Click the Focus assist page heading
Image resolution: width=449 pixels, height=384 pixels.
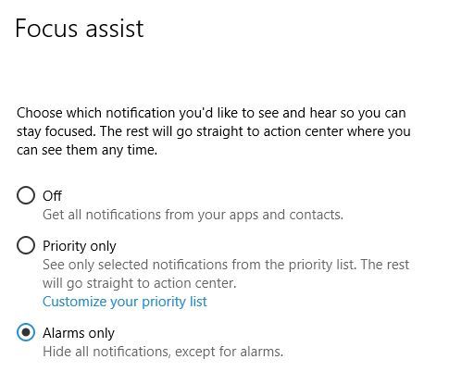point(80,29)
